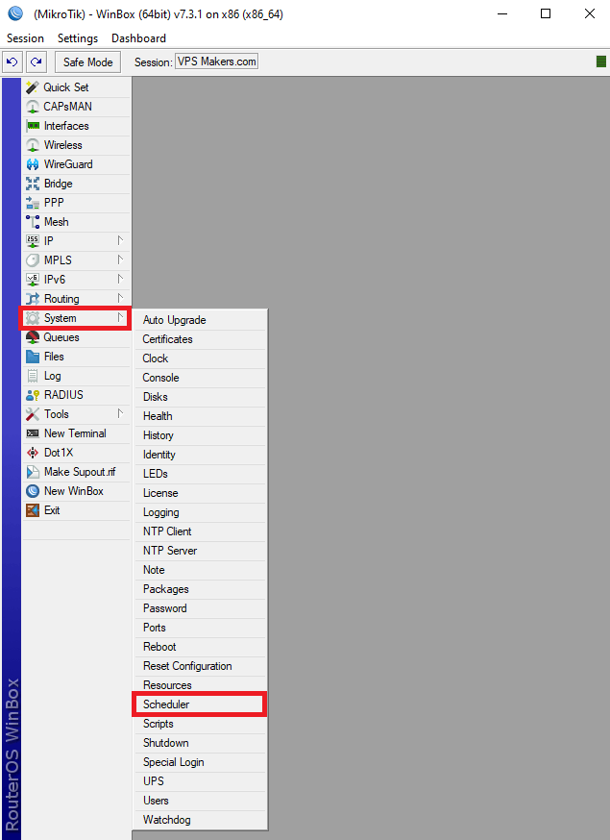Image resolution: width=610 pixels, height=840 pixels.
Task: Choose Password in System submenu
Action: (199, 608)
